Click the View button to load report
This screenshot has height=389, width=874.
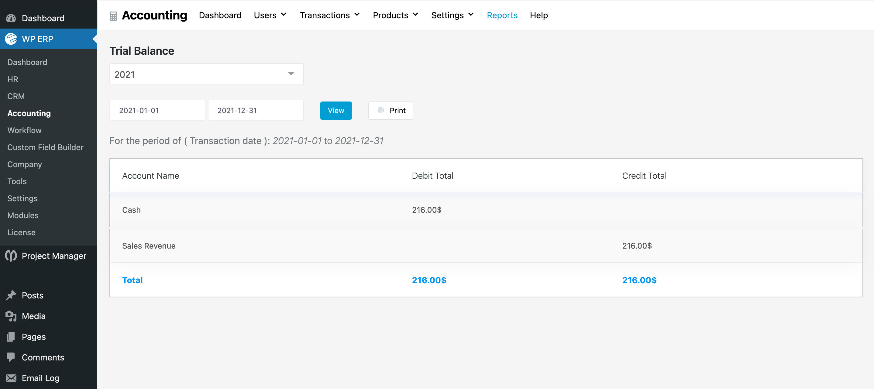click(335, 110)
